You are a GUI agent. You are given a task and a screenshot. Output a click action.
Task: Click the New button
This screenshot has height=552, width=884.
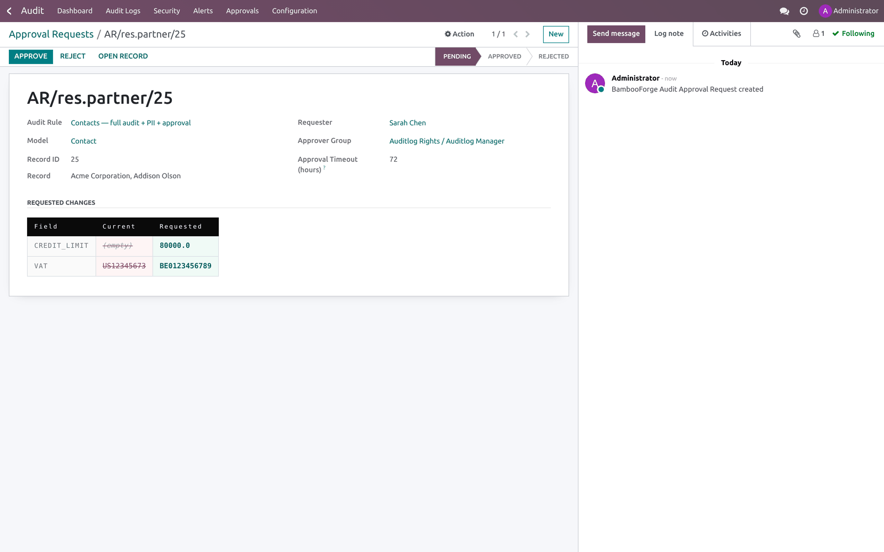[556, 34]
